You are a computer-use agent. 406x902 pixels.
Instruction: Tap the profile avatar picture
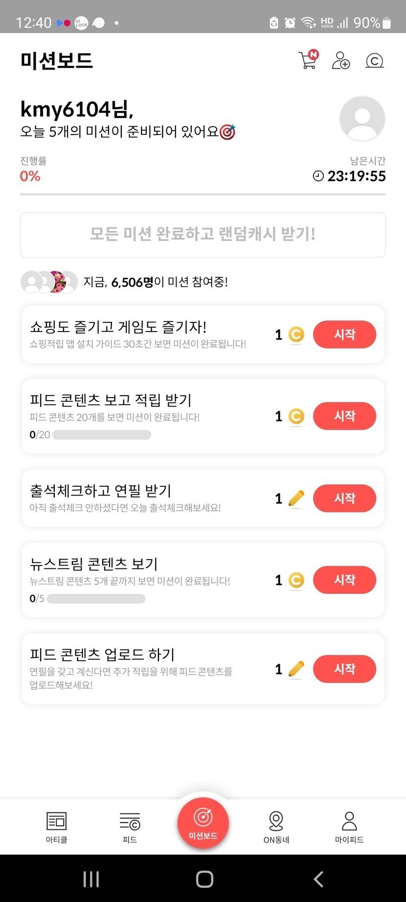[x=362, y=119]
